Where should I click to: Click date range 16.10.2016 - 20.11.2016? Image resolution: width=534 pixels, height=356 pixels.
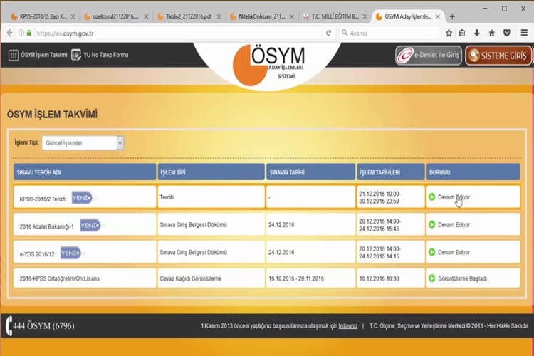(x=296, y=278)
